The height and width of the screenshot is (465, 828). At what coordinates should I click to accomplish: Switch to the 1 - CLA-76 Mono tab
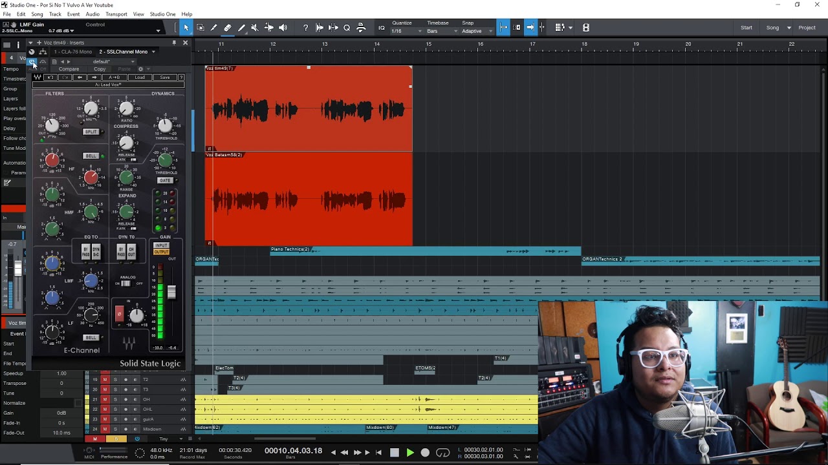pos(72,52)
